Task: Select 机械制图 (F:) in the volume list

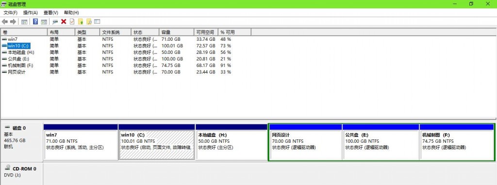Action: click(x=20, y=66)
